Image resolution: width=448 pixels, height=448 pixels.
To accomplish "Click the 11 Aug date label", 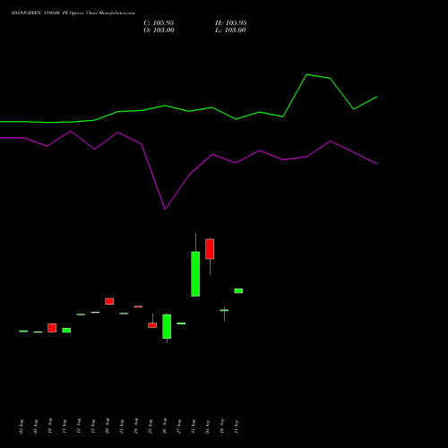I will click(65, 426).
